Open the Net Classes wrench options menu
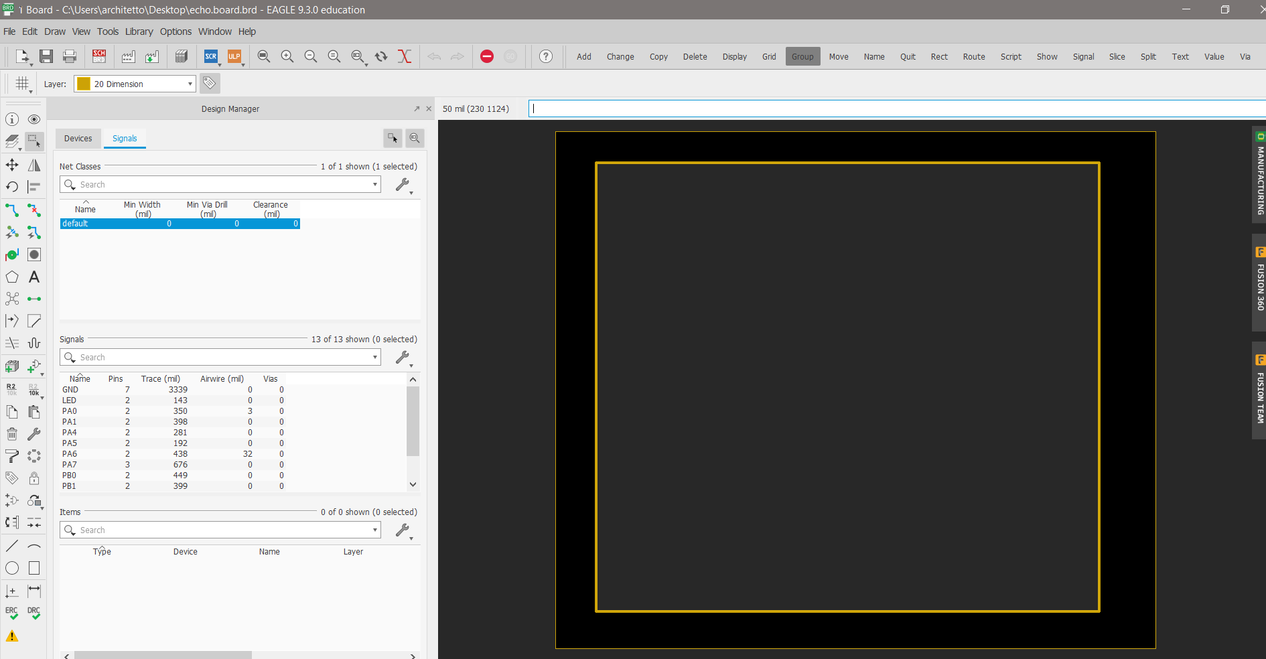The width and height of the screenshot is (1266, 659). click(403, 185)
